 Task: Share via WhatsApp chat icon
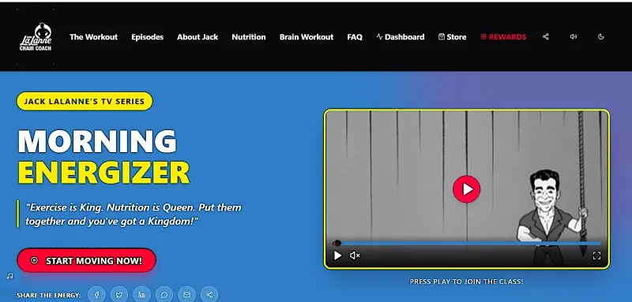click(164, 295)
